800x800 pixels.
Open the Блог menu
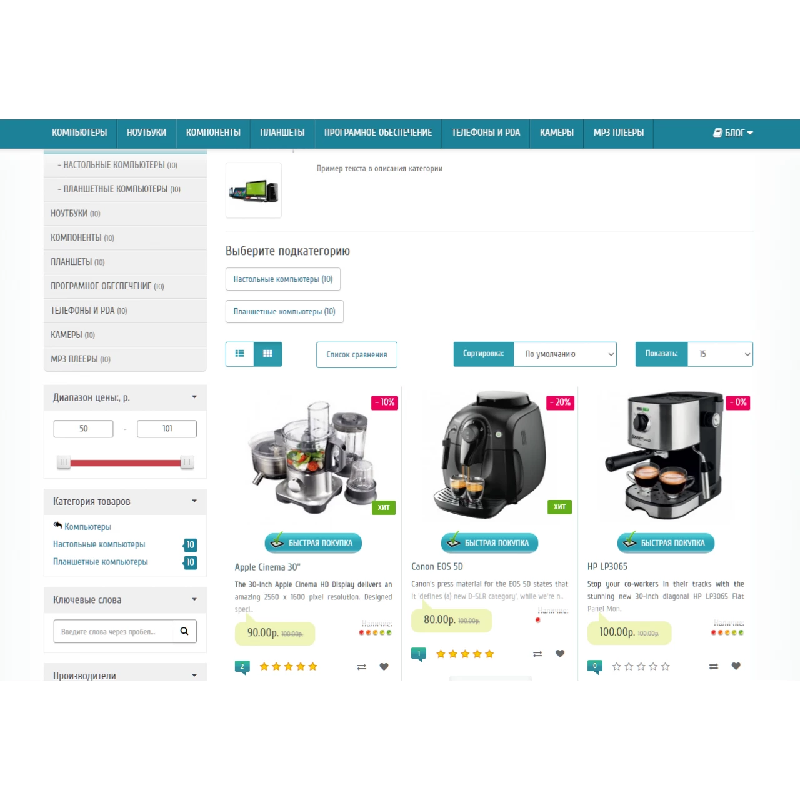tap(733, 132)
